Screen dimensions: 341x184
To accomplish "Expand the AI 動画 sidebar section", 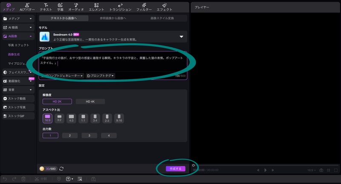I will coord(18,27).
